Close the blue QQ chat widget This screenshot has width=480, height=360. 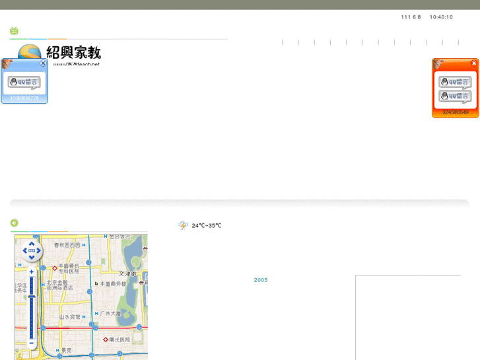43,63
